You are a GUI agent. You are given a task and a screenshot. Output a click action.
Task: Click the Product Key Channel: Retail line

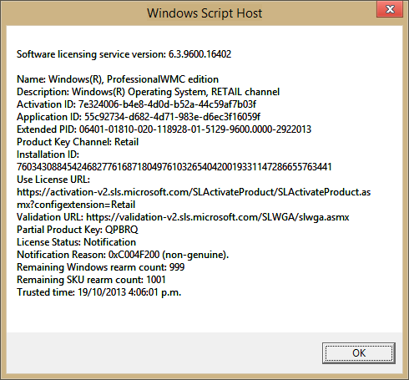coord(78,142)
